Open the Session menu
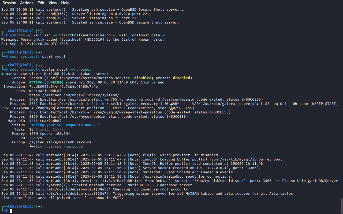This screenshot has width=343, height=214. tap(9, 3)
